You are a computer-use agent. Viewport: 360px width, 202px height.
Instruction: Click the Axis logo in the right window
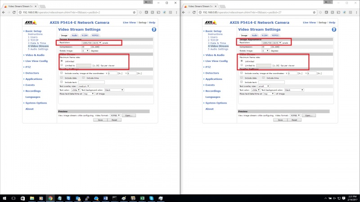click(x=211, y=22)
